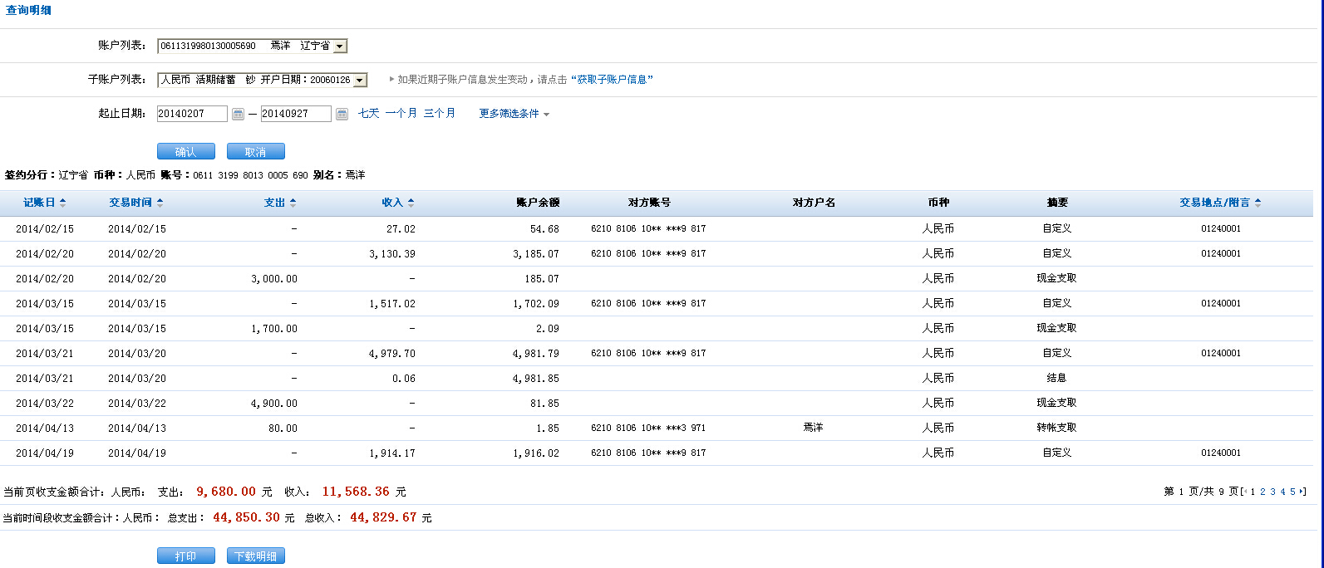Go to next page using arrow
Viewport: 1324px width, 568px height.
[x=1302, y=492]
